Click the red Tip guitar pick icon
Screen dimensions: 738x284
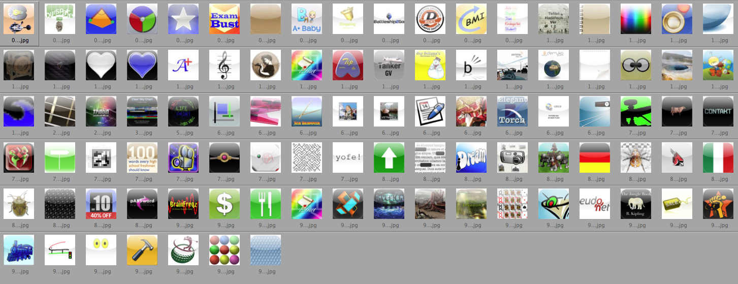[348, 65]
